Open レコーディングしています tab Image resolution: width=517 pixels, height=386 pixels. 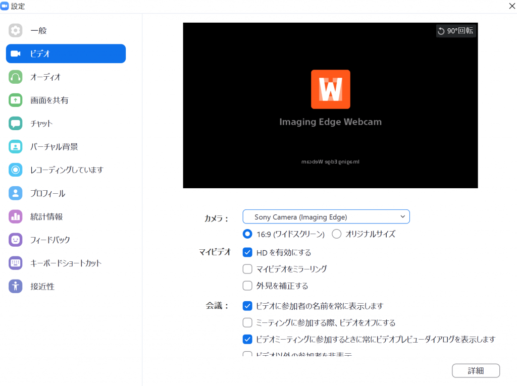click(x=66, y=170)
